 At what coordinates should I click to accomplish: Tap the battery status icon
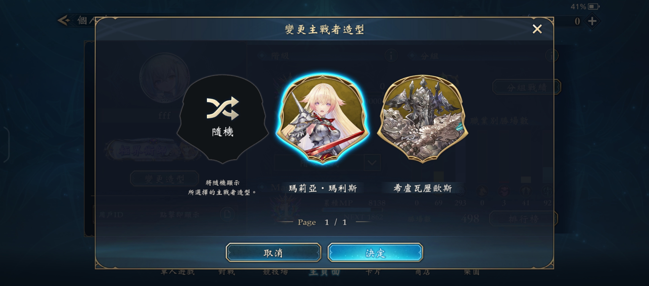[594, 6]
